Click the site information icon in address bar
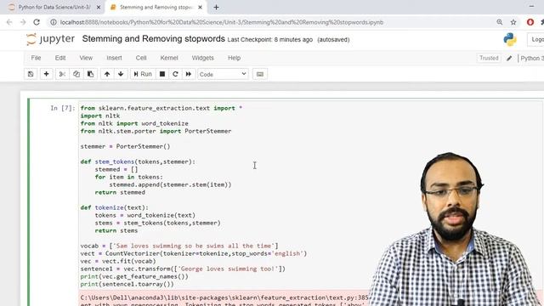The width and height of the screenshot is (544, 306). (53, 22)
